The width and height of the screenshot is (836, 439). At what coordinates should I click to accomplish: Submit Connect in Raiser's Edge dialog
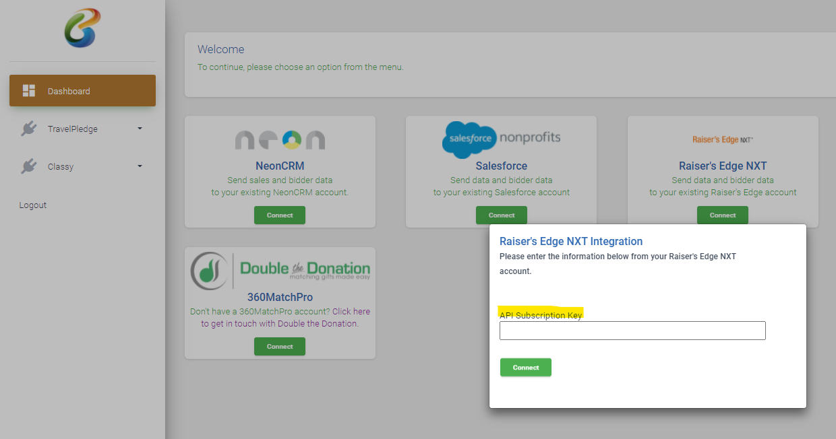pos(526,368)
